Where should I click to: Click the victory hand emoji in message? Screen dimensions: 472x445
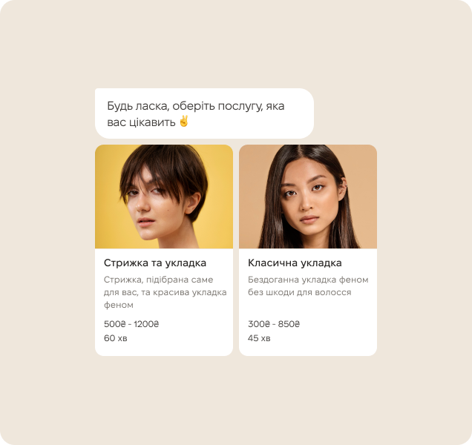click(183, 121)
